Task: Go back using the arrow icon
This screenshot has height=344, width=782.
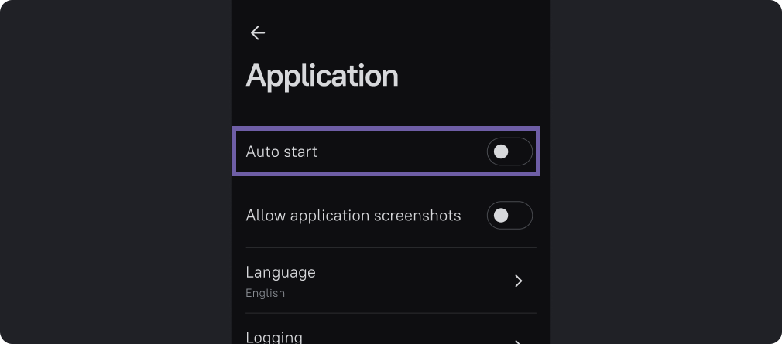Action: [258, 32]
